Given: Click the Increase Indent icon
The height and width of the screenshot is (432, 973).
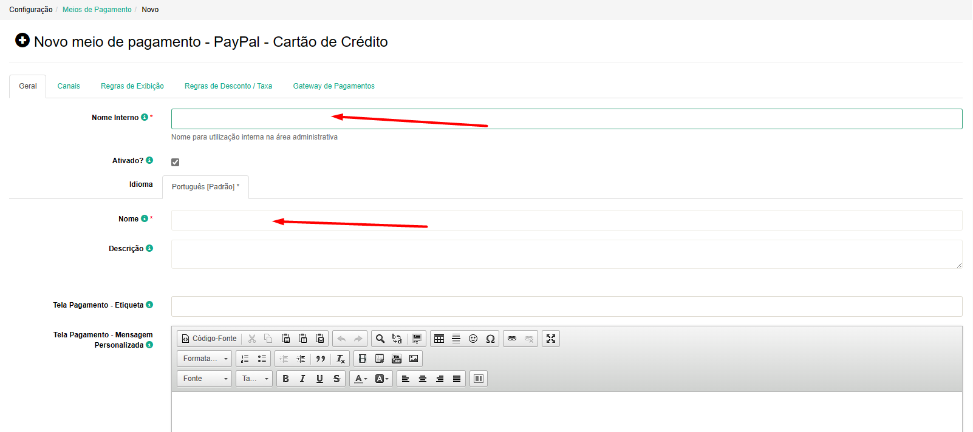Looking at the screenshot, I should pos(301,359).
